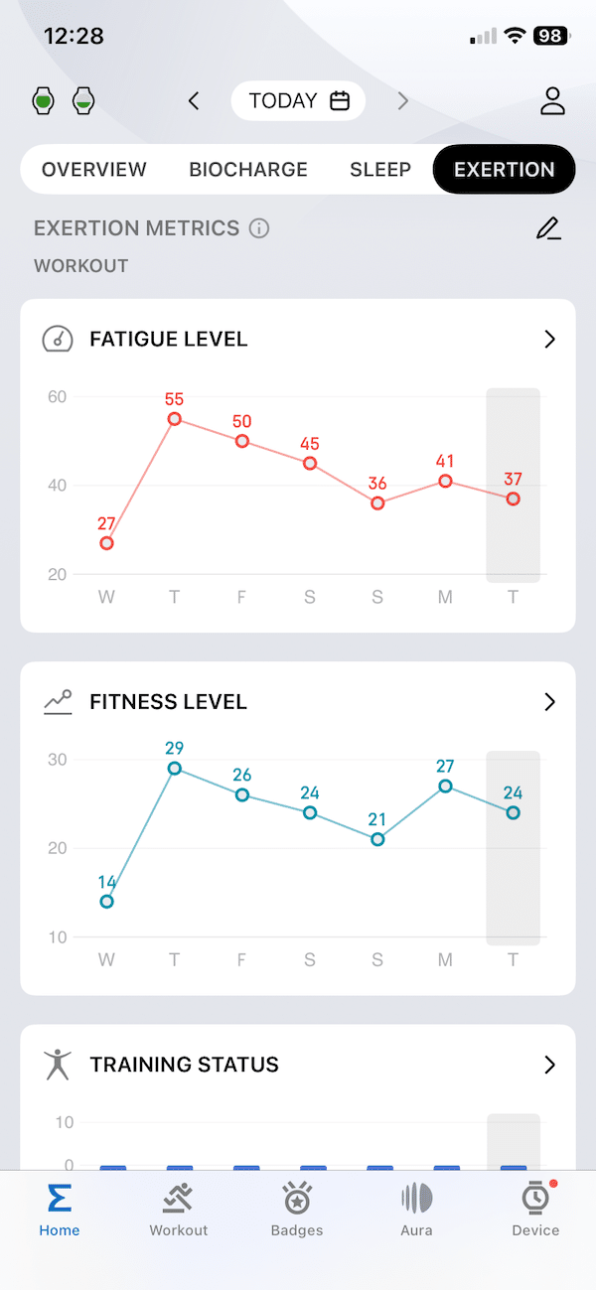Expand the Fatigue Level card chevron
This screenshot has width=596, height=1290.
(x=549, y=340)
